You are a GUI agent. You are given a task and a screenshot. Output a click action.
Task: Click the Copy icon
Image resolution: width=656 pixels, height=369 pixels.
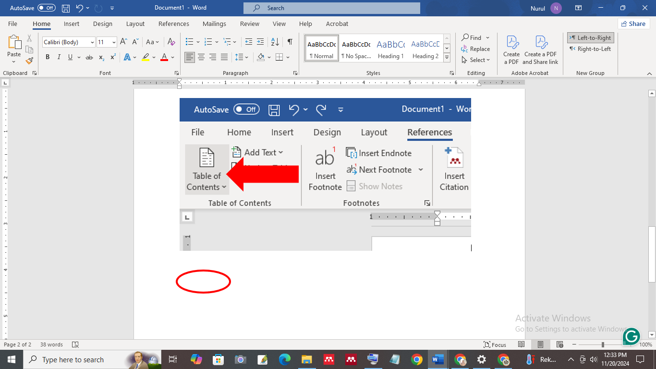pos(29,49)
